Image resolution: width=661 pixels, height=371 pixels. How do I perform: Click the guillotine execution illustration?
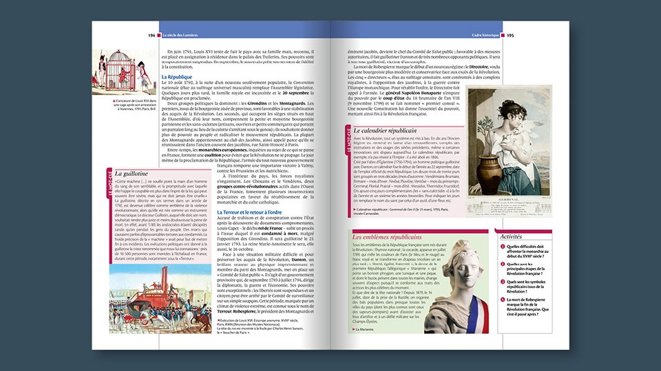[160, 299]
